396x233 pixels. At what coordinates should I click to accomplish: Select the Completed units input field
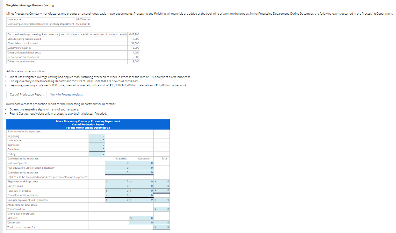point(97,149)
